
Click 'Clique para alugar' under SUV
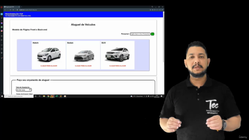tap(117, 66)
